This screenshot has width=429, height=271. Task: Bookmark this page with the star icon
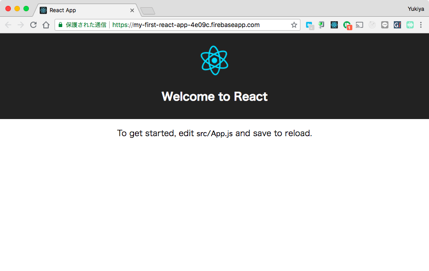pyautogui.click(x=294, y=25)
